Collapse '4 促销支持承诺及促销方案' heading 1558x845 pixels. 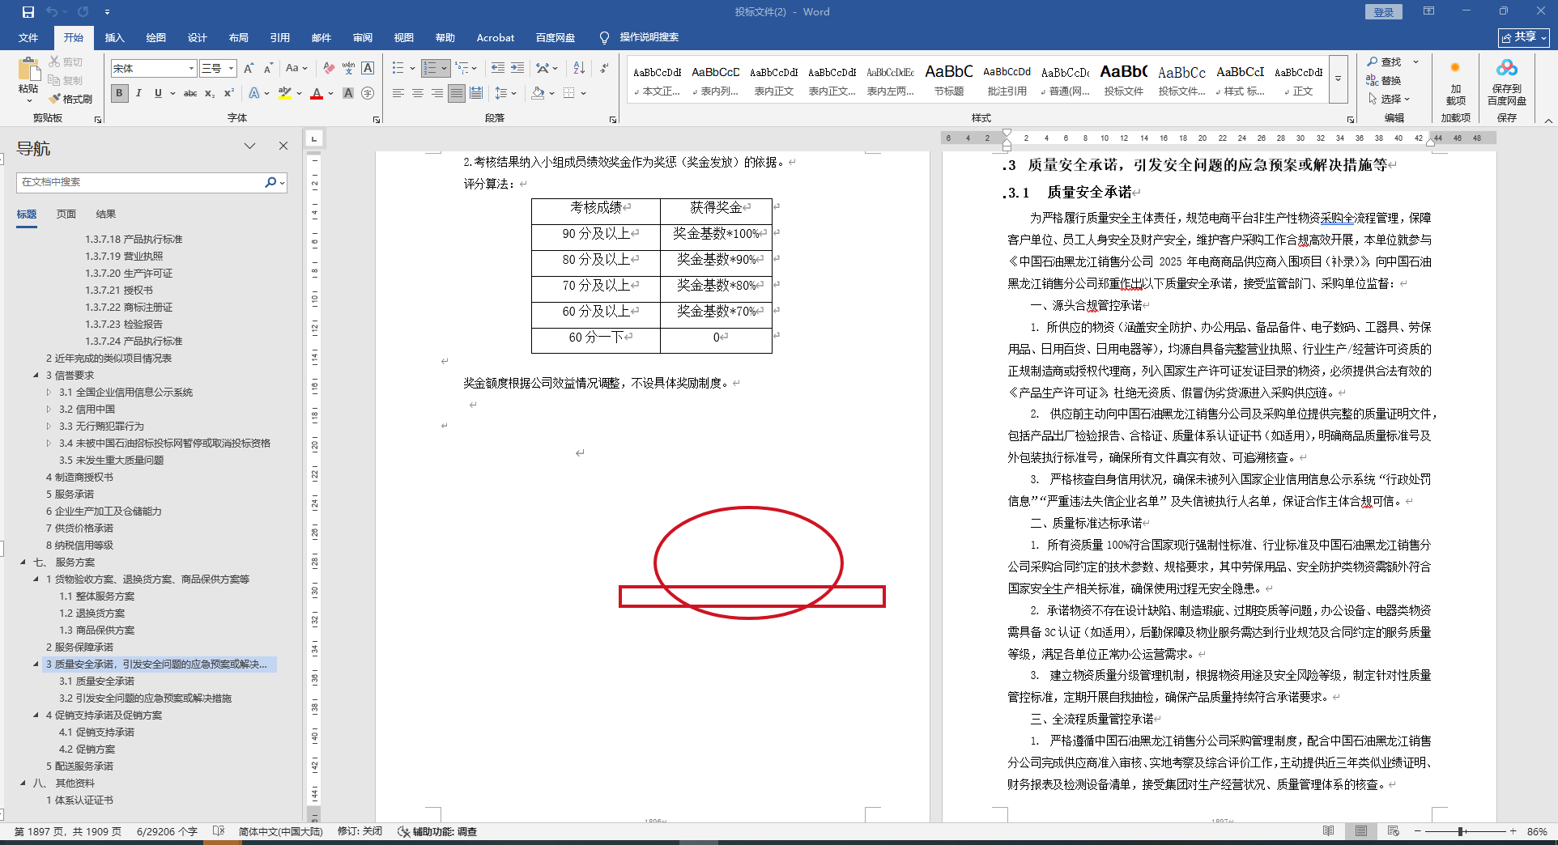click(x=36, y=715)
